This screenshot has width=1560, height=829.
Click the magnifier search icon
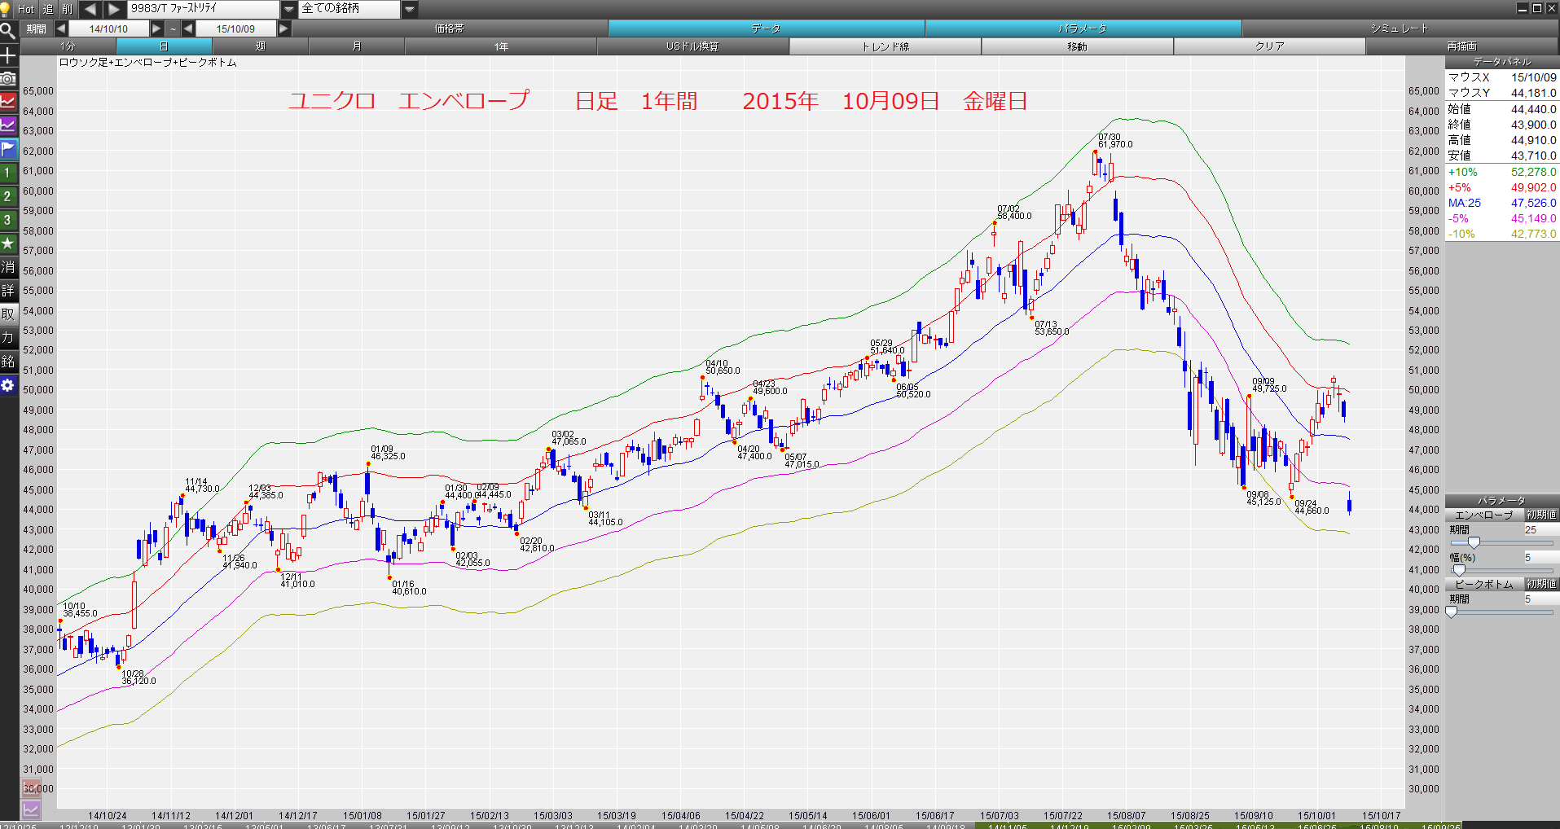point(8,32)
